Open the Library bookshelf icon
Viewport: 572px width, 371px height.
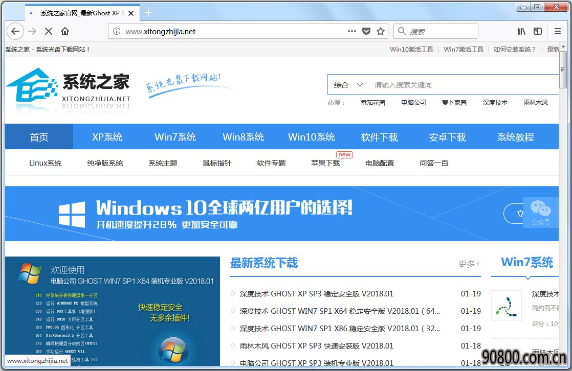tap(521, 31)
